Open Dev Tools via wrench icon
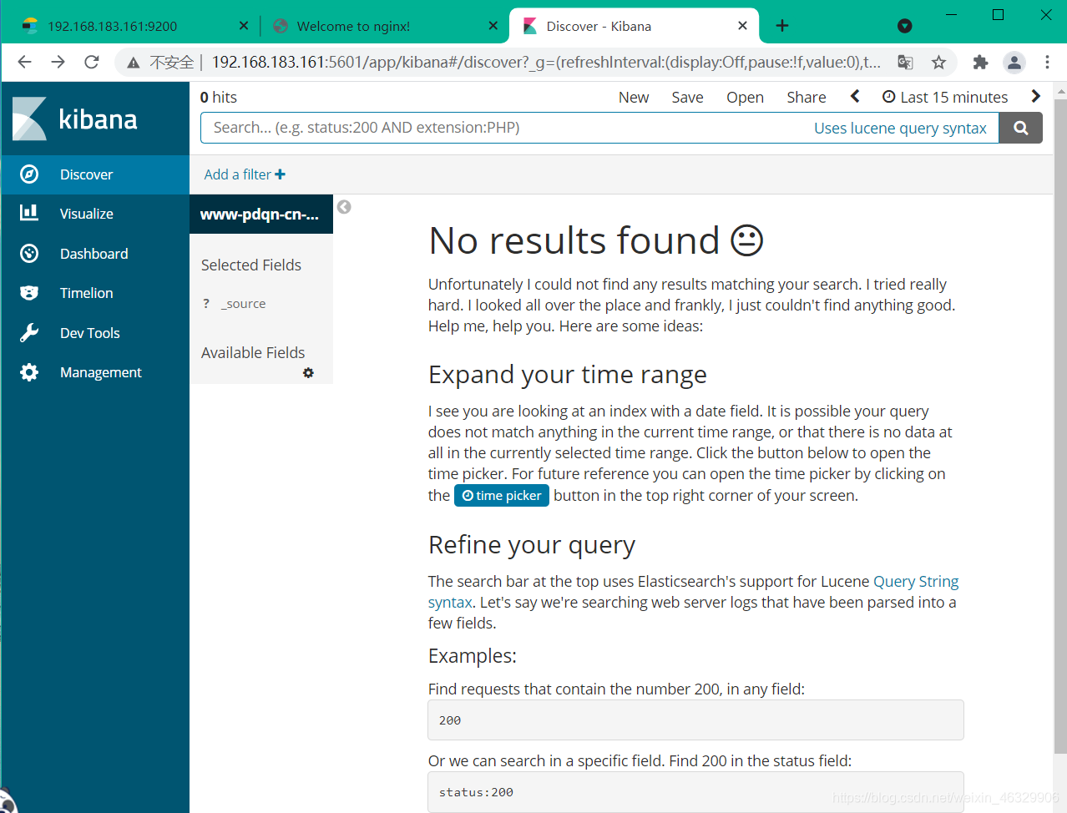 (29, 332)
